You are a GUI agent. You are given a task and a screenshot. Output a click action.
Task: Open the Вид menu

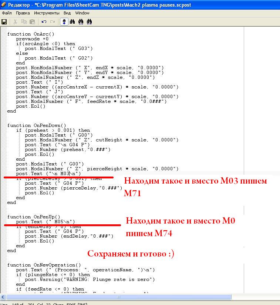coord(67,13)
